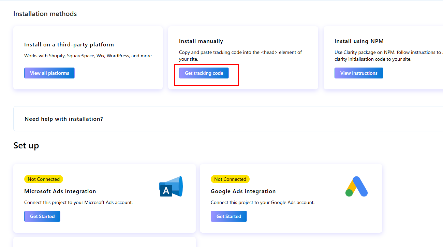Select the Google Ads integration title
Image resolution: width=443 pixels, height=247 pixels.
(243, 191)
